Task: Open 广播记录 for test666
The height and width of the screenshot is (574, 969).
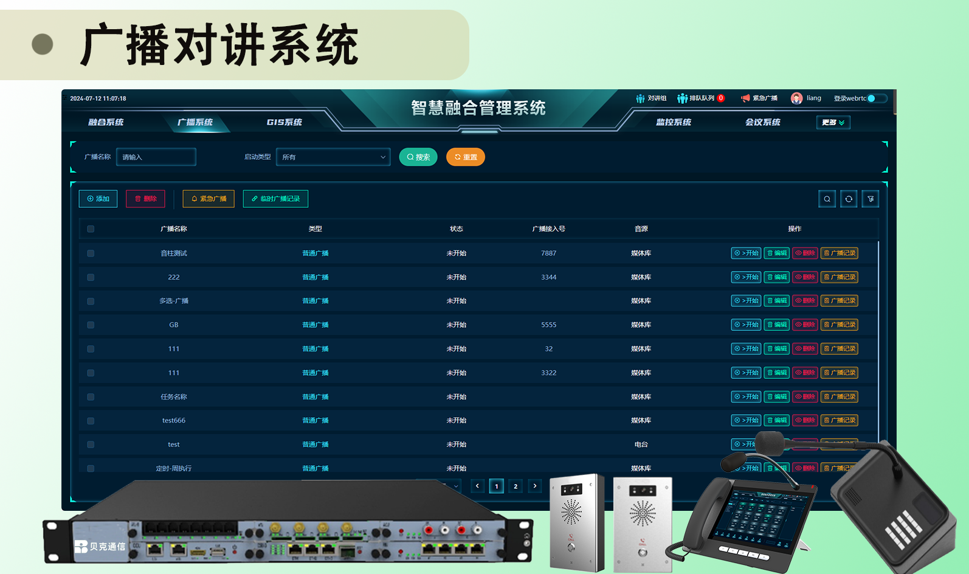Action: coord(840,420)
